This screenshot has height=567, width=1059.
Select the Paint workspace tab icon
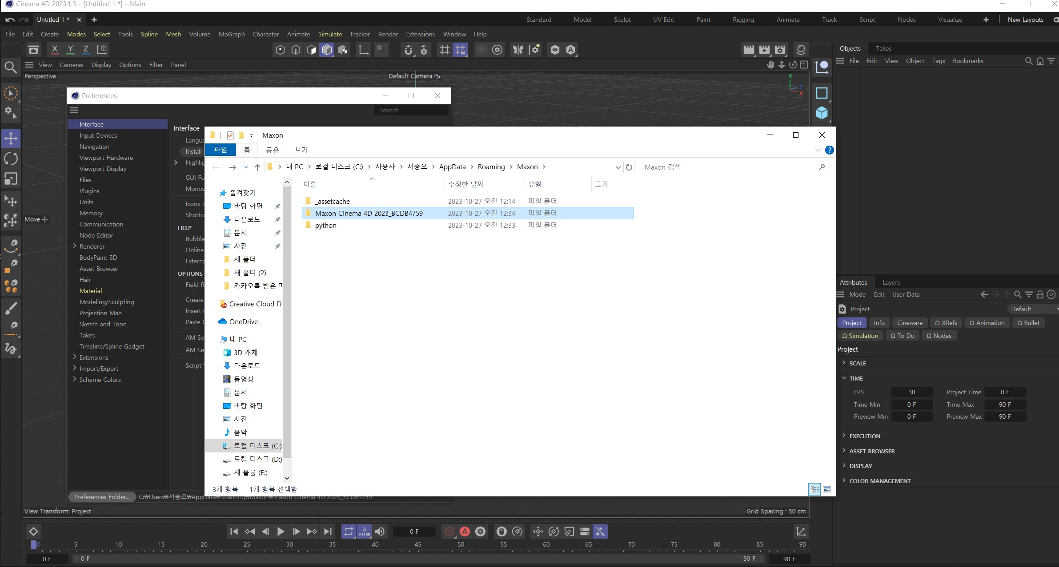[x=703, y=19]
